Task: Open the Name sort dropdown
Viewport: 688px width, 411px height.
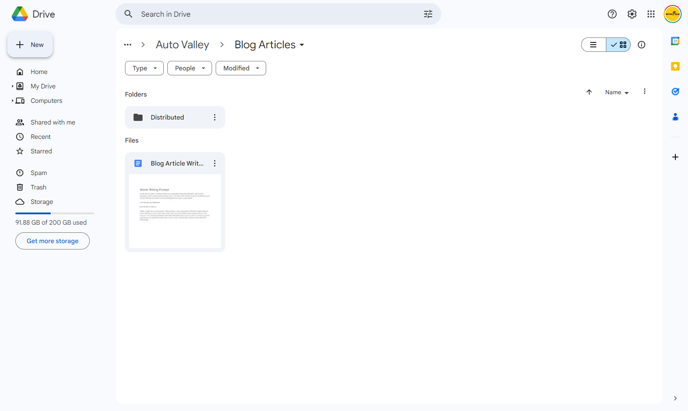Action: tap(617, 92)
